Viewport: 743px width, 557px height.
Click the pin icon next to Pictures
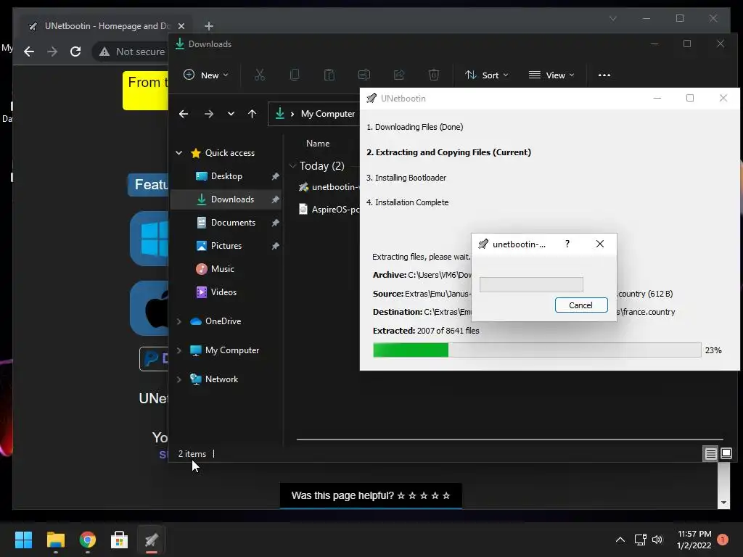pos(275,246)
